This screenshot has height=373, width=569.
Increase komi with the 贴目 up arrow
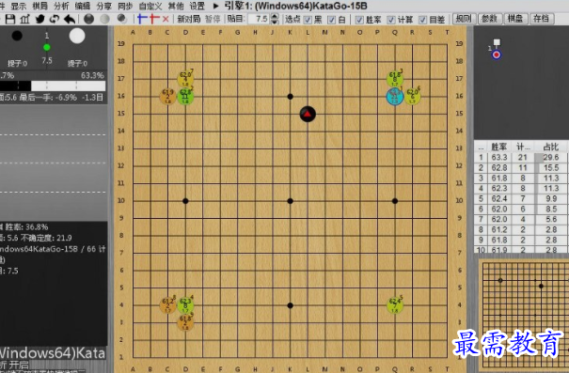click(275, 16)
